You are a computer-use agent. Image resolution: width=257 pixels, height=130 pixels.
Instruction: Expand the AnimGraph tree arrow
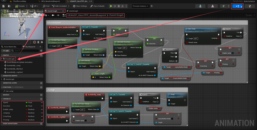click(x=2, y=79)
